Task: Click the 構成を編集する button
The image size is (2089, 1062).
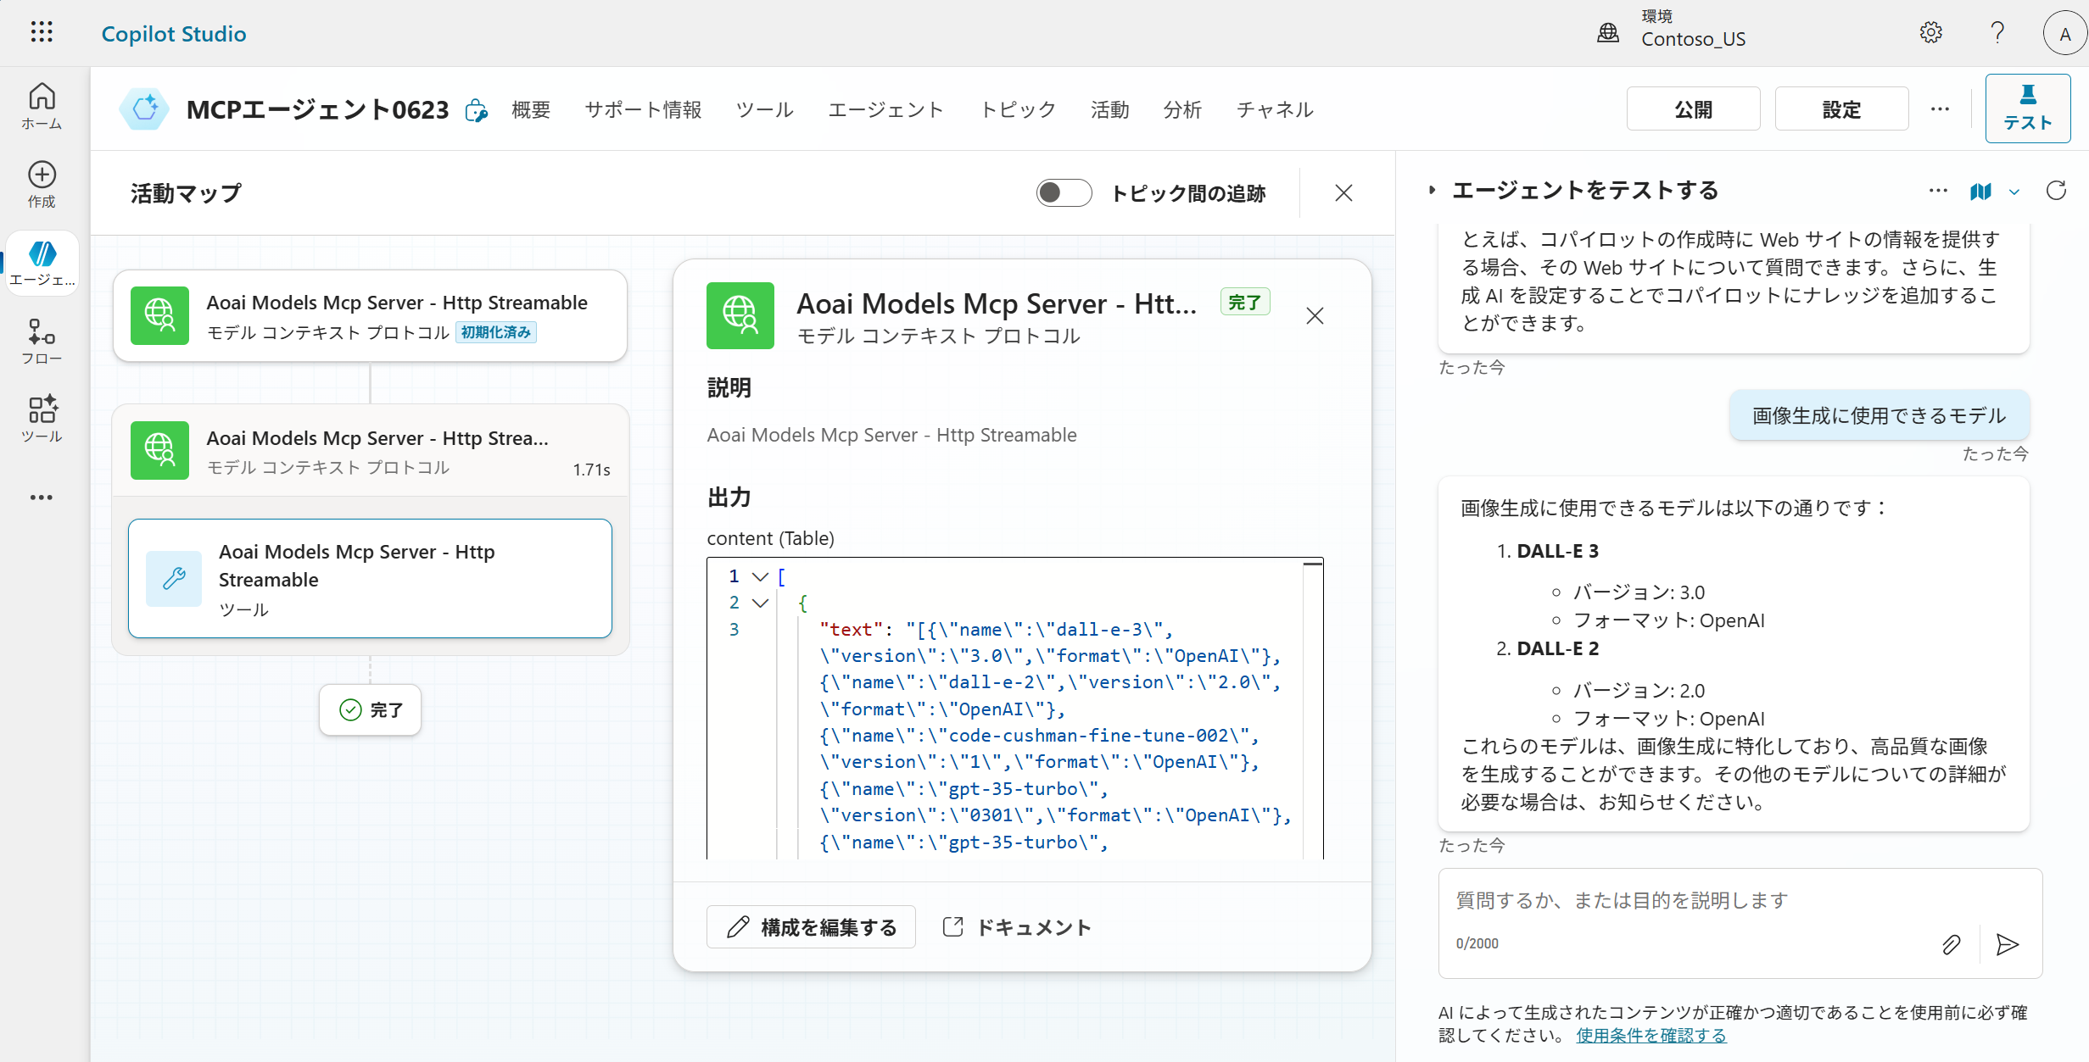Action: [x=811, y=927]
